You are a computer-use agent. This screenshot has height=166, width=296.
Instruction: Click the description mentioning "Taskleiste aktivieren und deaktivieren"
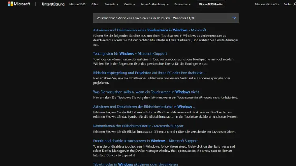[x=165, y=114]
